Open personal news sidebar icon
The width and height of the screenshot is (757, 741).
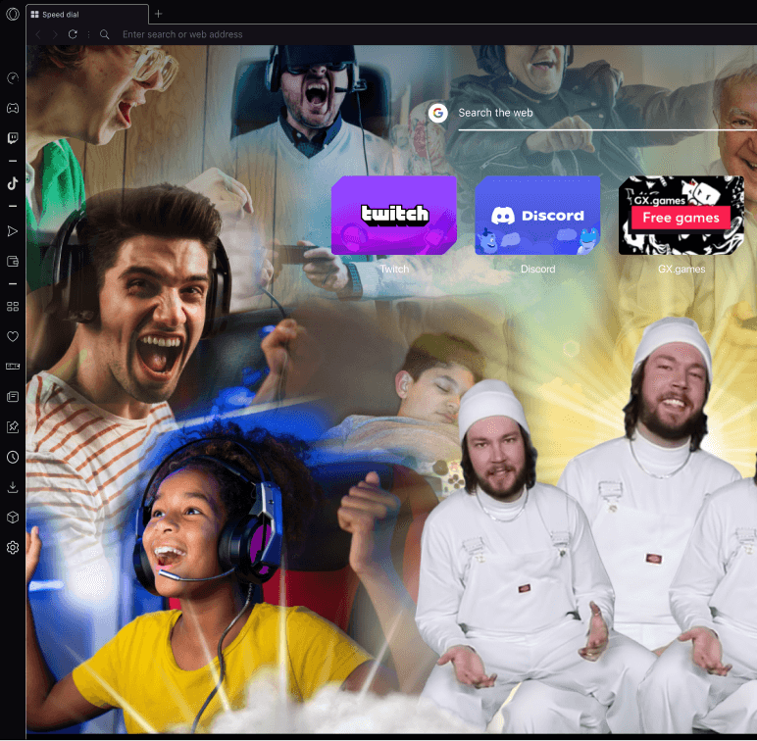[13, 397]
